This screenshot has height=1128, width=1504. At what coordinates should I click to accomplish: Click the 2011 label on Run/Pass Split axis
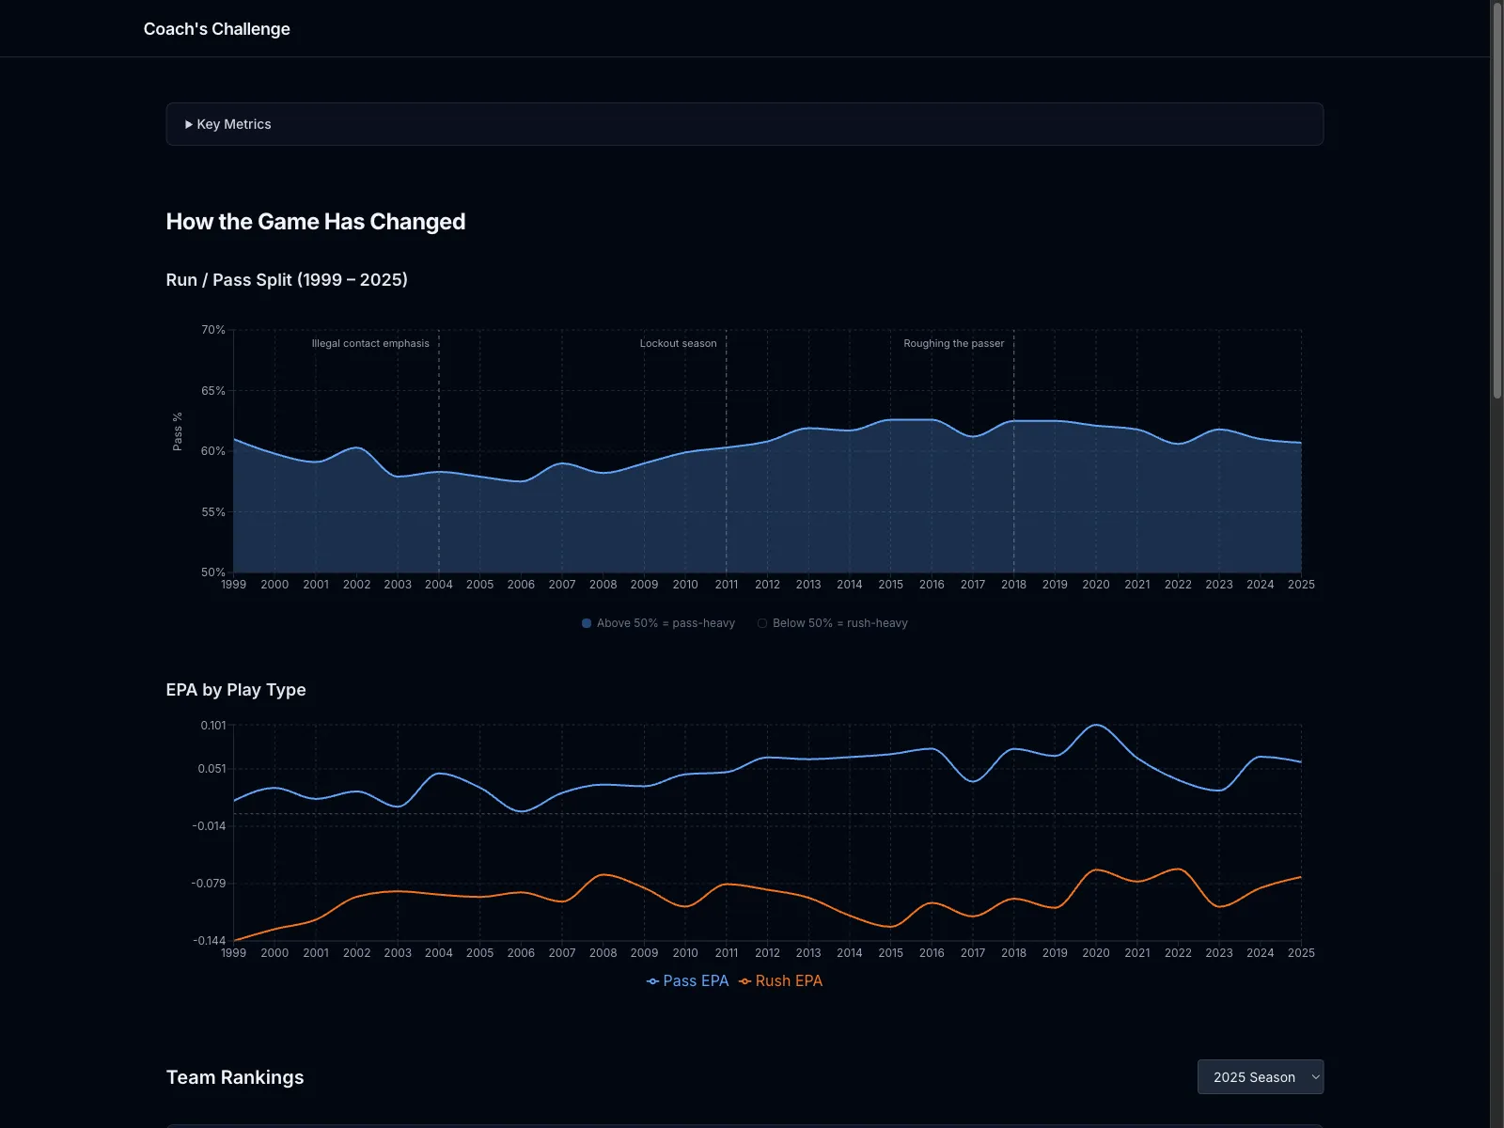tap(727, 585)
